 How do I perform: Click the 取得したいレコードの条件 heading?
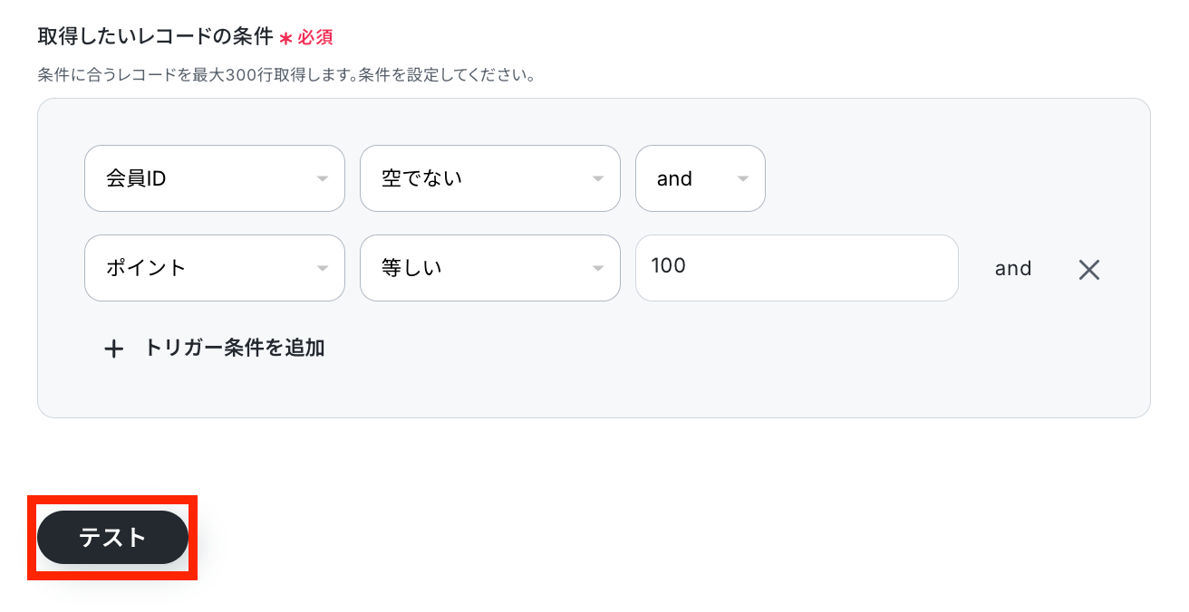tap(155, 37)
